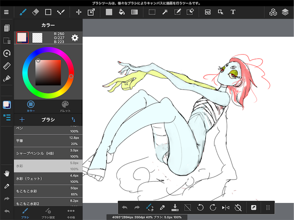Toggle the color panel icon in sidebar
Viewport: 294px width, 220px height.
coord(6,105)
